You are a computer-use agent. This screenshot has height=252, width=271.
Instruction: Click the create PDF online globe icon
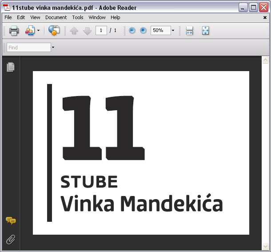[54, 30]
